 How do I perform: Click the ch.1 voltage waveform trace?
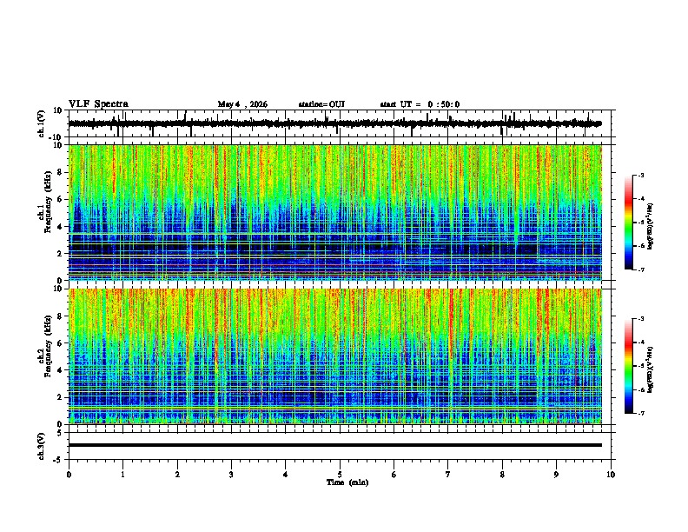click(x=334, y=123)
